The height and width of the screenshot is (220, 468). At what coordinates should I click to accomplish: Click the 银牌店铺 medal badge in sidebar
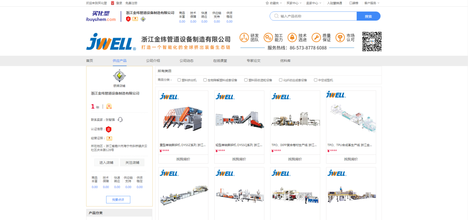pyautogui.click(x=119, y=76)
